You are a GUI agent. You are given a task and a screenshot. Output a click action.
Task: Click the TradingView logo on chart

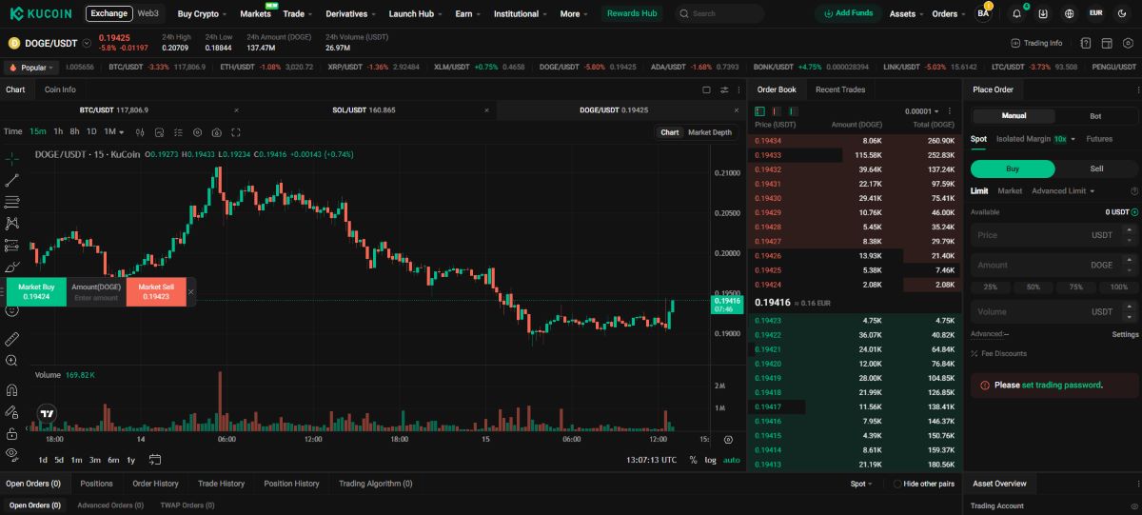(x=47, y=414)
